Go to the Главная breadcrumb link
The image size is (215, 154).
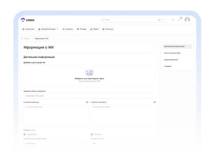click(x=27, y=38)
